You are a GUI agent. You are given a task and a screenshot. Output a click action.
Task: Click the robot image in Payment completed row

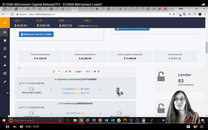[x=120, y=92]
